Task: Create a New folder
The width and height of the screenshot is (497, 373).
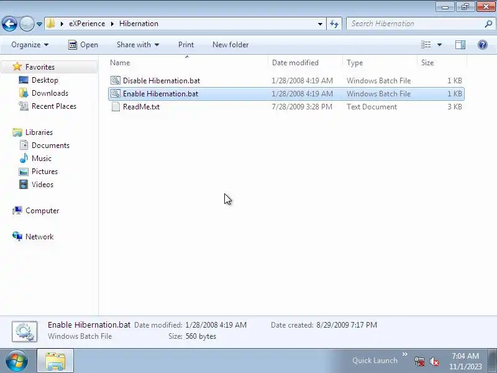Action: (230, 45)
